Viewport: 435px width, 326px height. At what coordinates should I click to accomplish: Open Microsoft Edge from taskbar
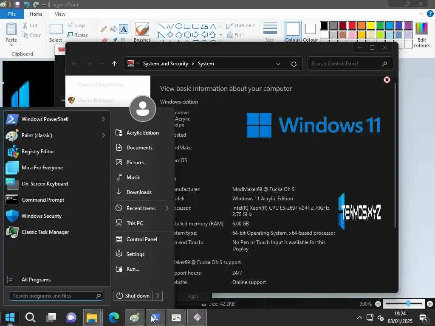[x=114, y=318]
